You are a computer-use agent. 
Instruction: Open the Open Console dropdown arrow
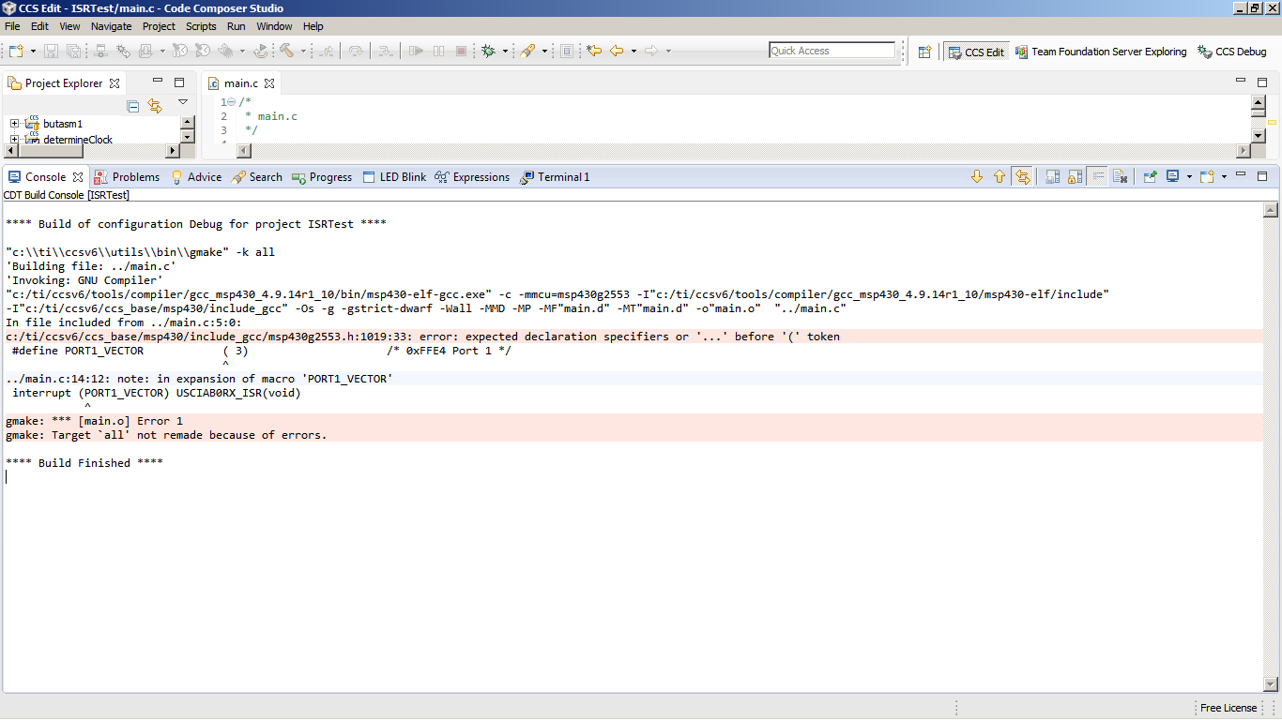(1224, 176)
